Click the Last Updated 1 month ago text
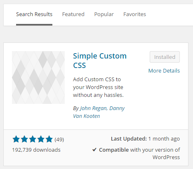Screen dimensions: 193x169 click(x=146, y=139)
